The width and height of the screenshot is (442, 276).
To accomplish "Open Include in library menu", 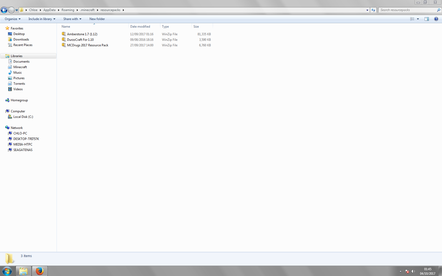I will click(42, 19).
